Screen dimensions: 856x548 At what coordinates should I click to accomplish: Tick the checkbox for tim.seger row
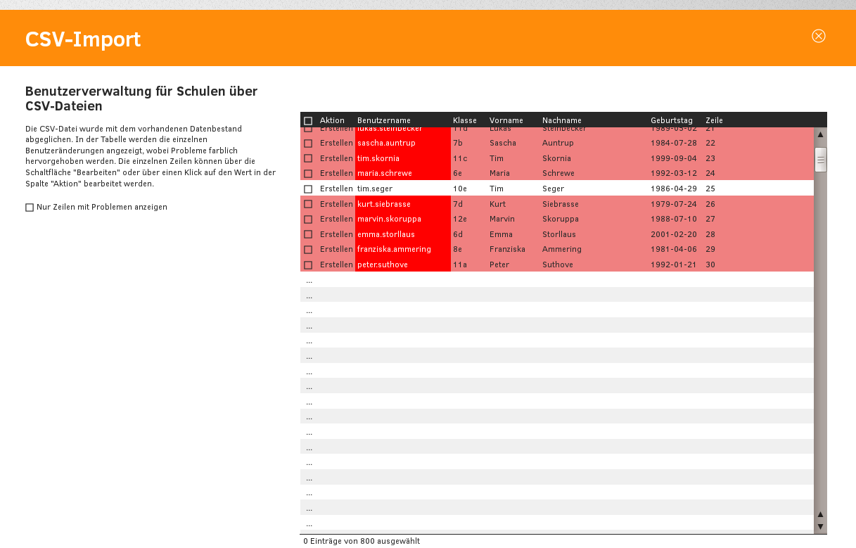[x=308, y=189]
